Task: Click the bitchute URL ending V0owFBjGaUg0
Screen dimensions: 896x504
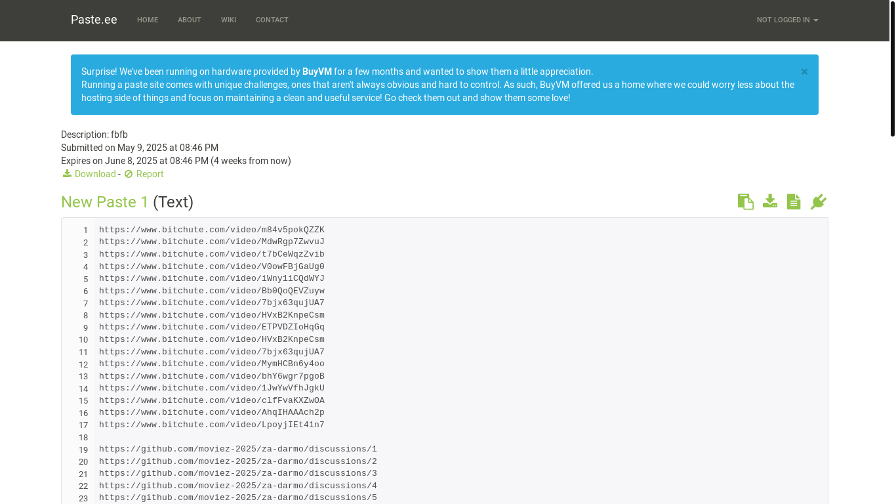Action: point(212,266)
